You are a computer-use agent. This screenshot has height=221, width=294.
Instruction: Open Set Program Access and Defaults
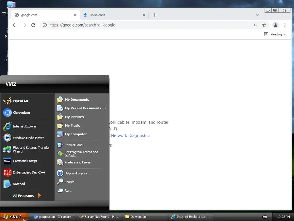click(78, 154)
